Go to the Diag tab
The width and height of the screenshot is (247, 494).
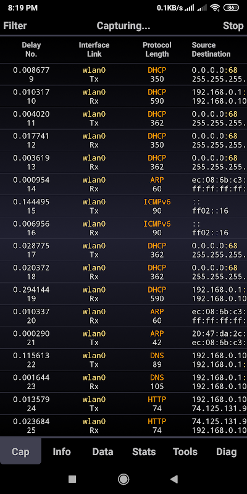coord(226,451)
